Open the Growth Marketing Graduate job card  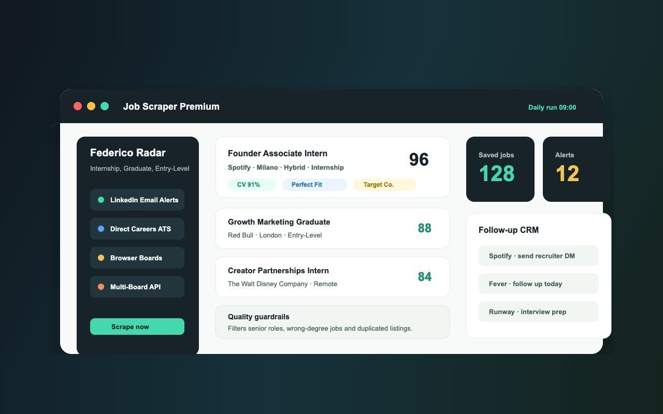click(x=333, y=228)
